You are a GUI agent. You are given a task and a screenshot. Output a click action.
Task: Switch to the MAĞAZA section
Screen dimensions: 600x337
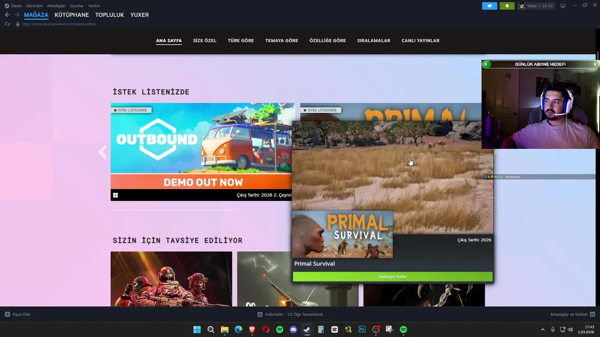[x=36, y=15]
